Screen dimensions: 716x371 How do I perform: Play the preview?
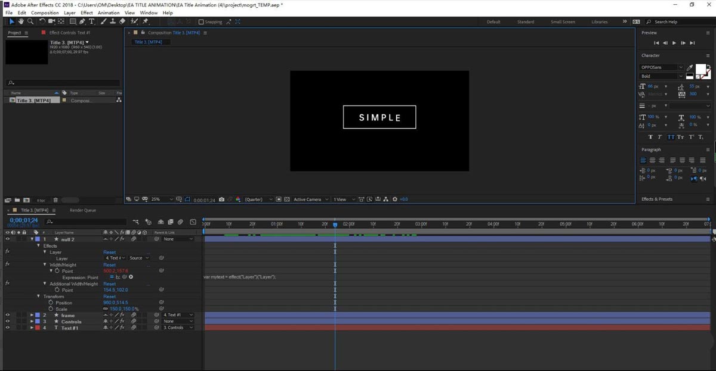point(674,43)
